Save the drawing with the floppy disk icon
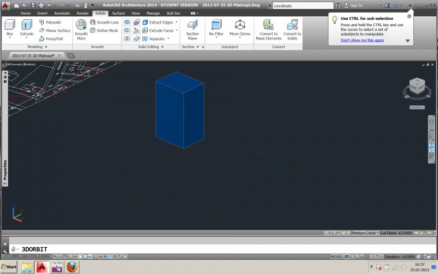Image resolution: width=438 pixels, height=274 pixels. click(33, 5)
